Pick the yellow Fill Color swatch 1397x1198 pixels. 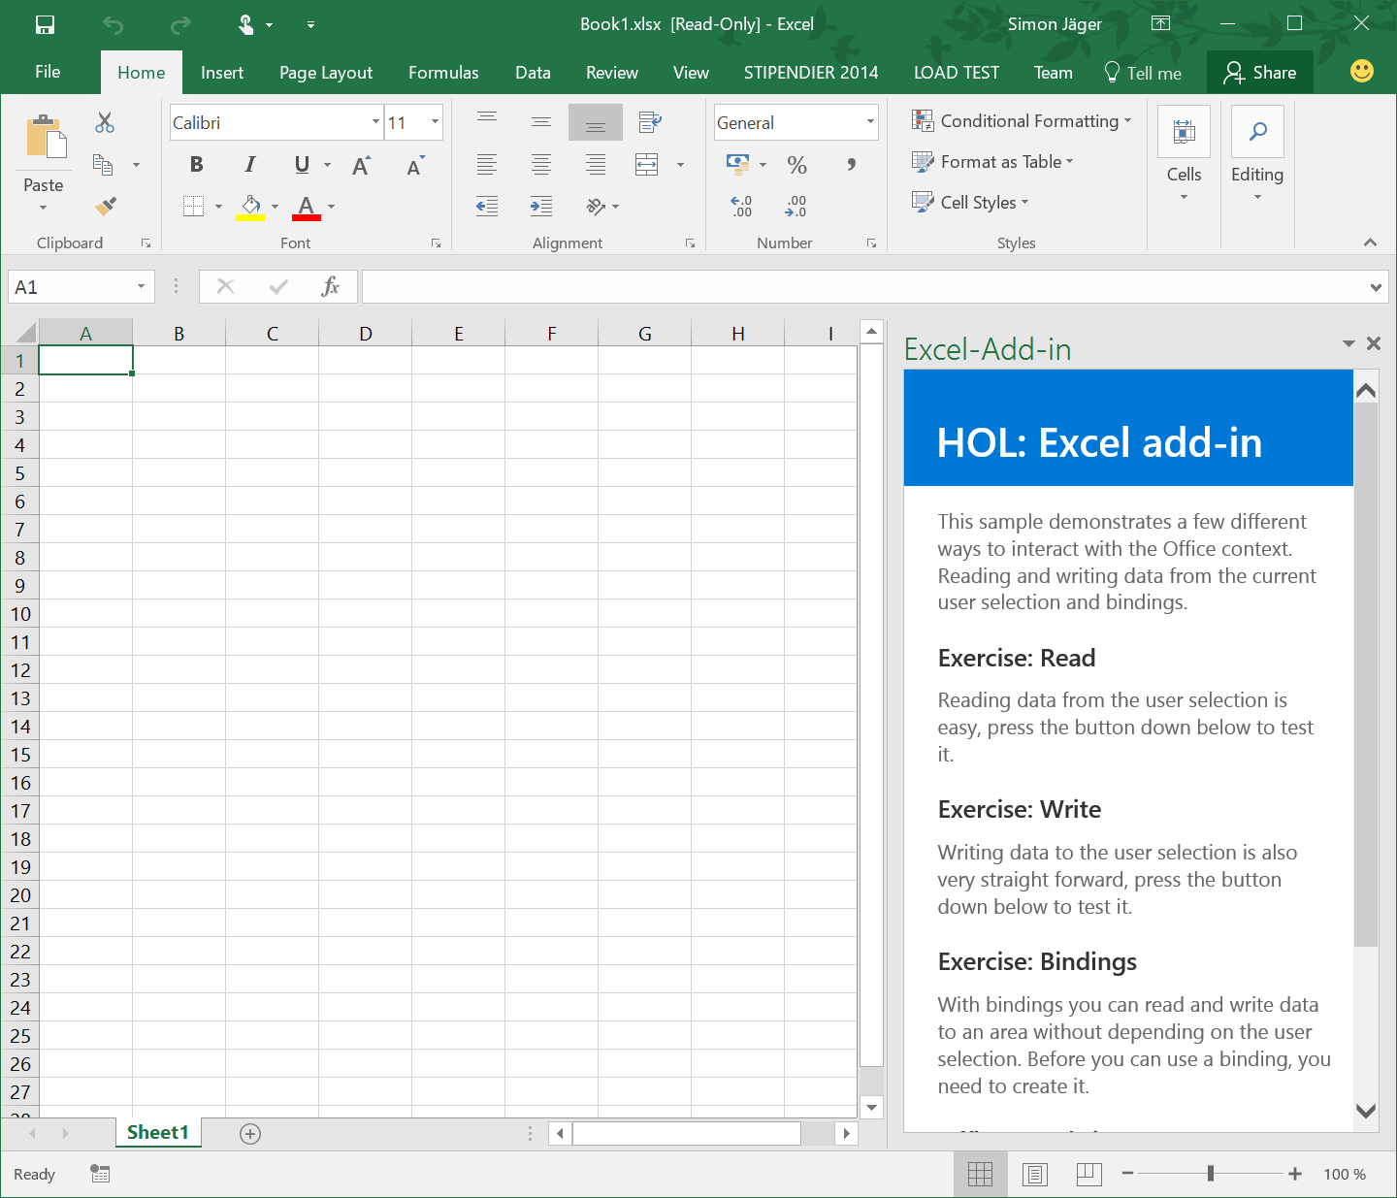(x=250, y=207)
